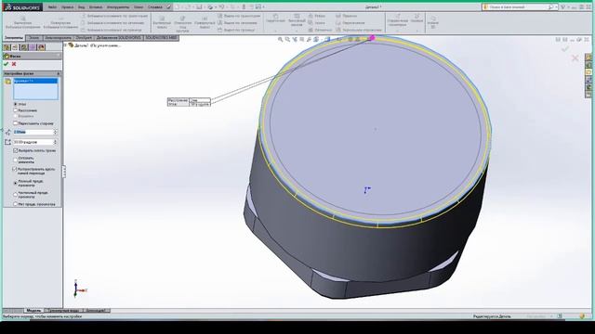Select the Угол-расстояние radio option
This screenshot has height=334, width=595.
[x=16, y=104]
